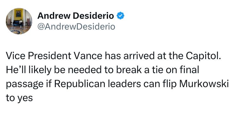The image size is (239, 117).
Task: Click the word "Murkowski" in the tweet
Action: (204, 84)
